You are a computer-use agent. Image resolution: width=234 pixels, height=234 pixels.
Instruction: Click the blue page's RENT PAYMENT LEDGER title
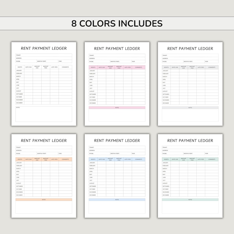117,141
